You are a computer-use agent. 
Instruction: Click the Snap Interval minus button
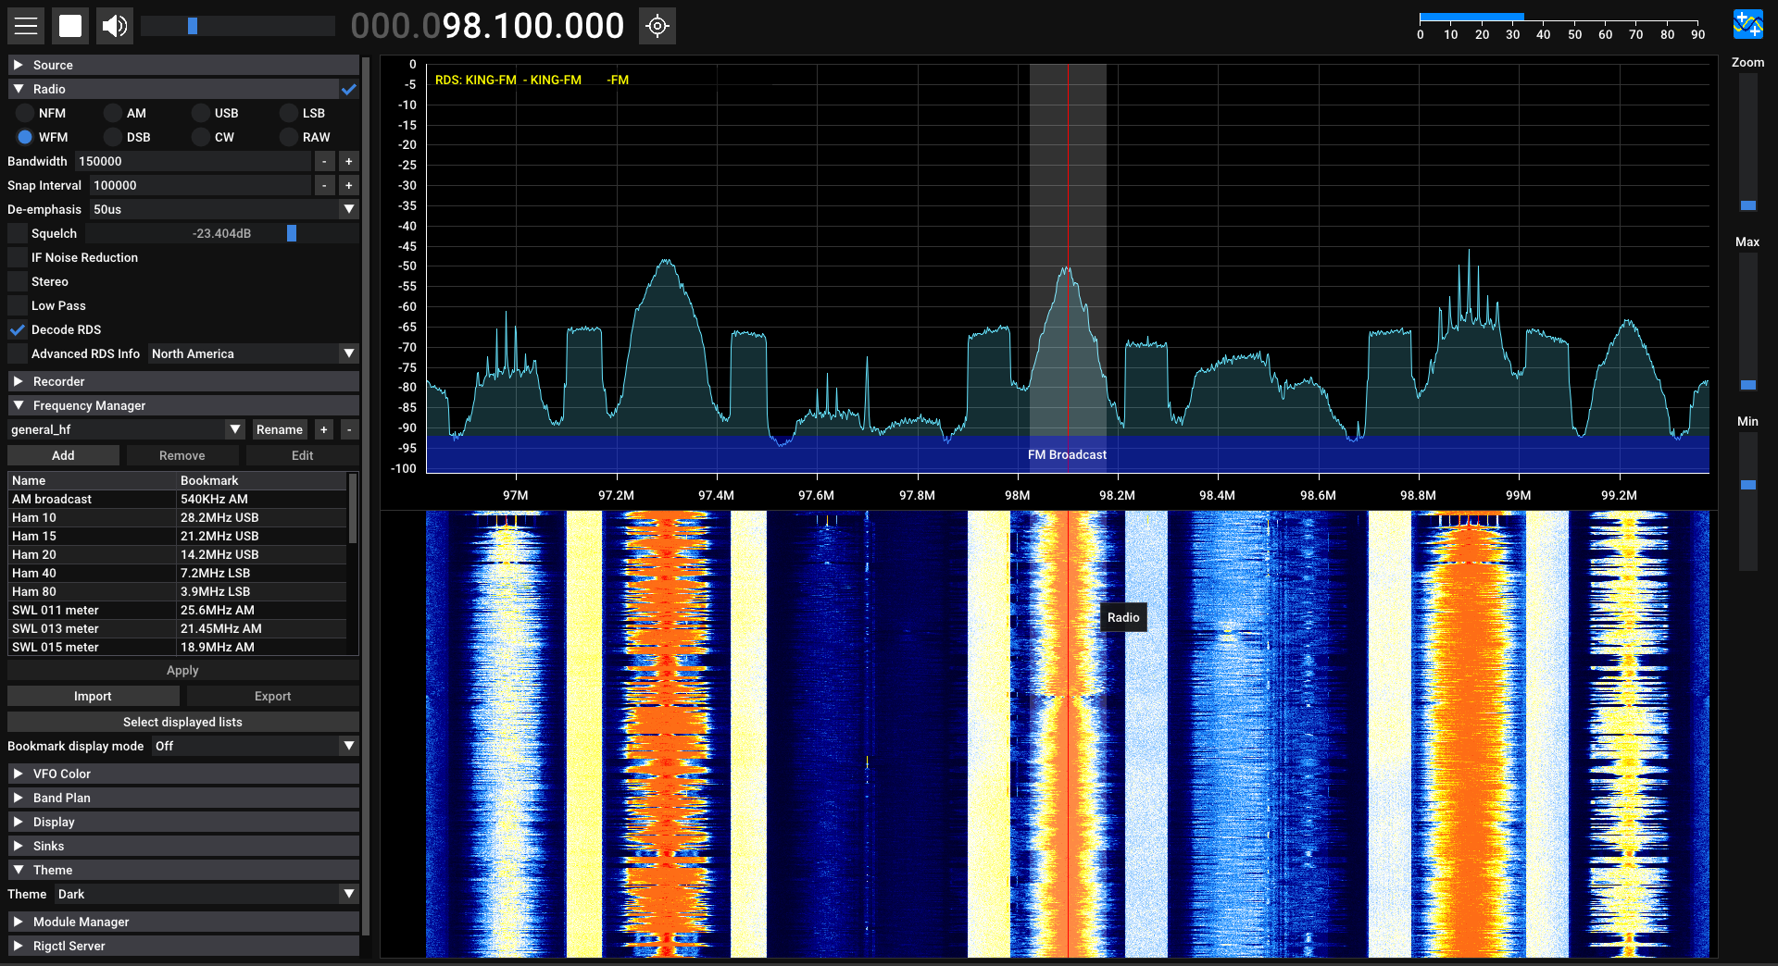tap(324, 185)
